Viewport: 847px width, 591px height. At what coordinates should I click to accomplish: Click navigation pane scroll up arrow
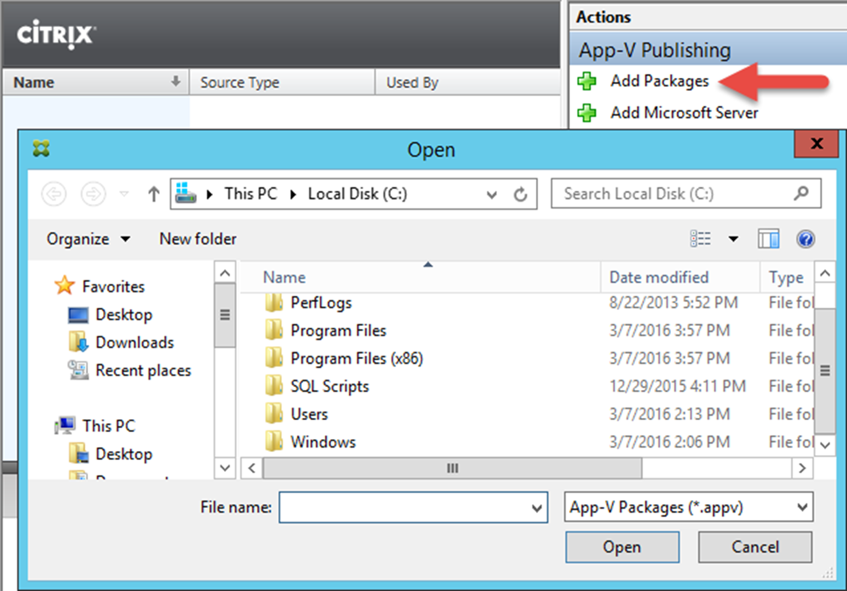[225, 273]
